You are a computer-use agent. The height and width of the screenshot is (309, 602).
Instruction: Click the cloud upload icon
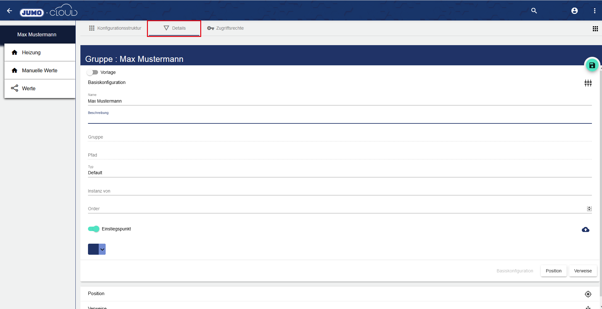[585, 229]
